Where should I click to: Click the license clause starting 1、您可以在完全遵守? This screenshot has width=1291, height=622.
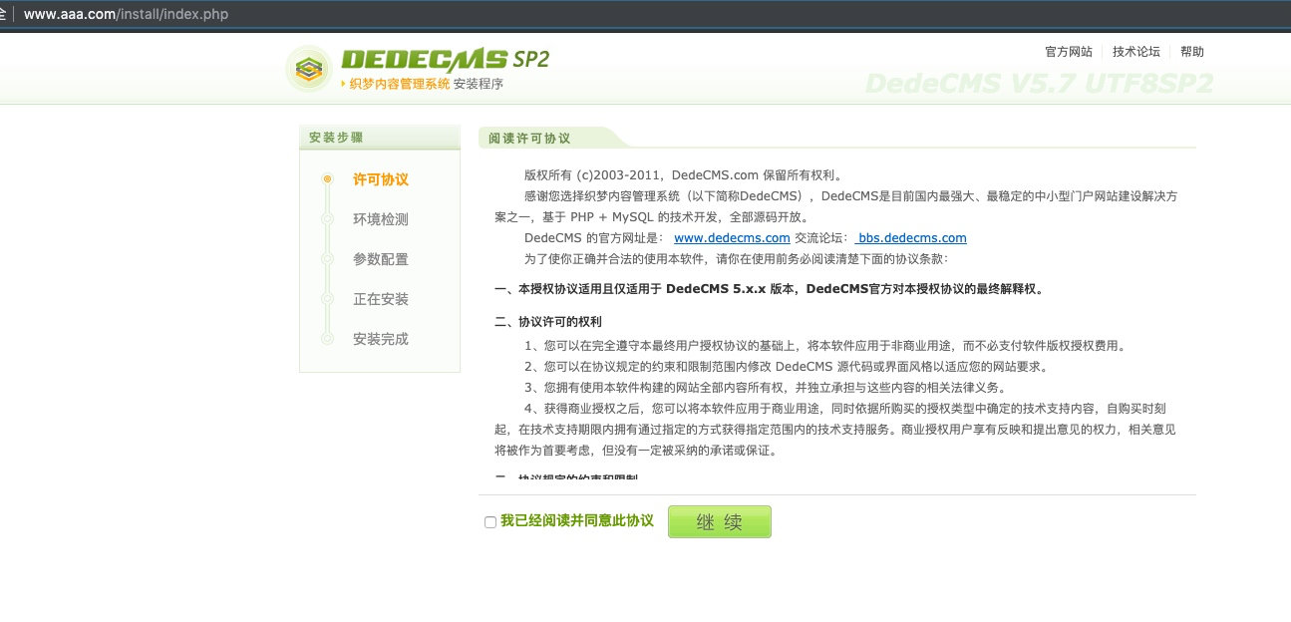(824, 346)
